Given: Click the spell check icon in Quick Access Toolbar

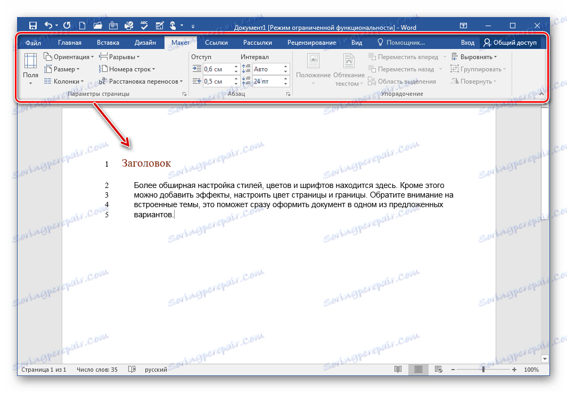Looking at the screenshot, I should [143, 24].
